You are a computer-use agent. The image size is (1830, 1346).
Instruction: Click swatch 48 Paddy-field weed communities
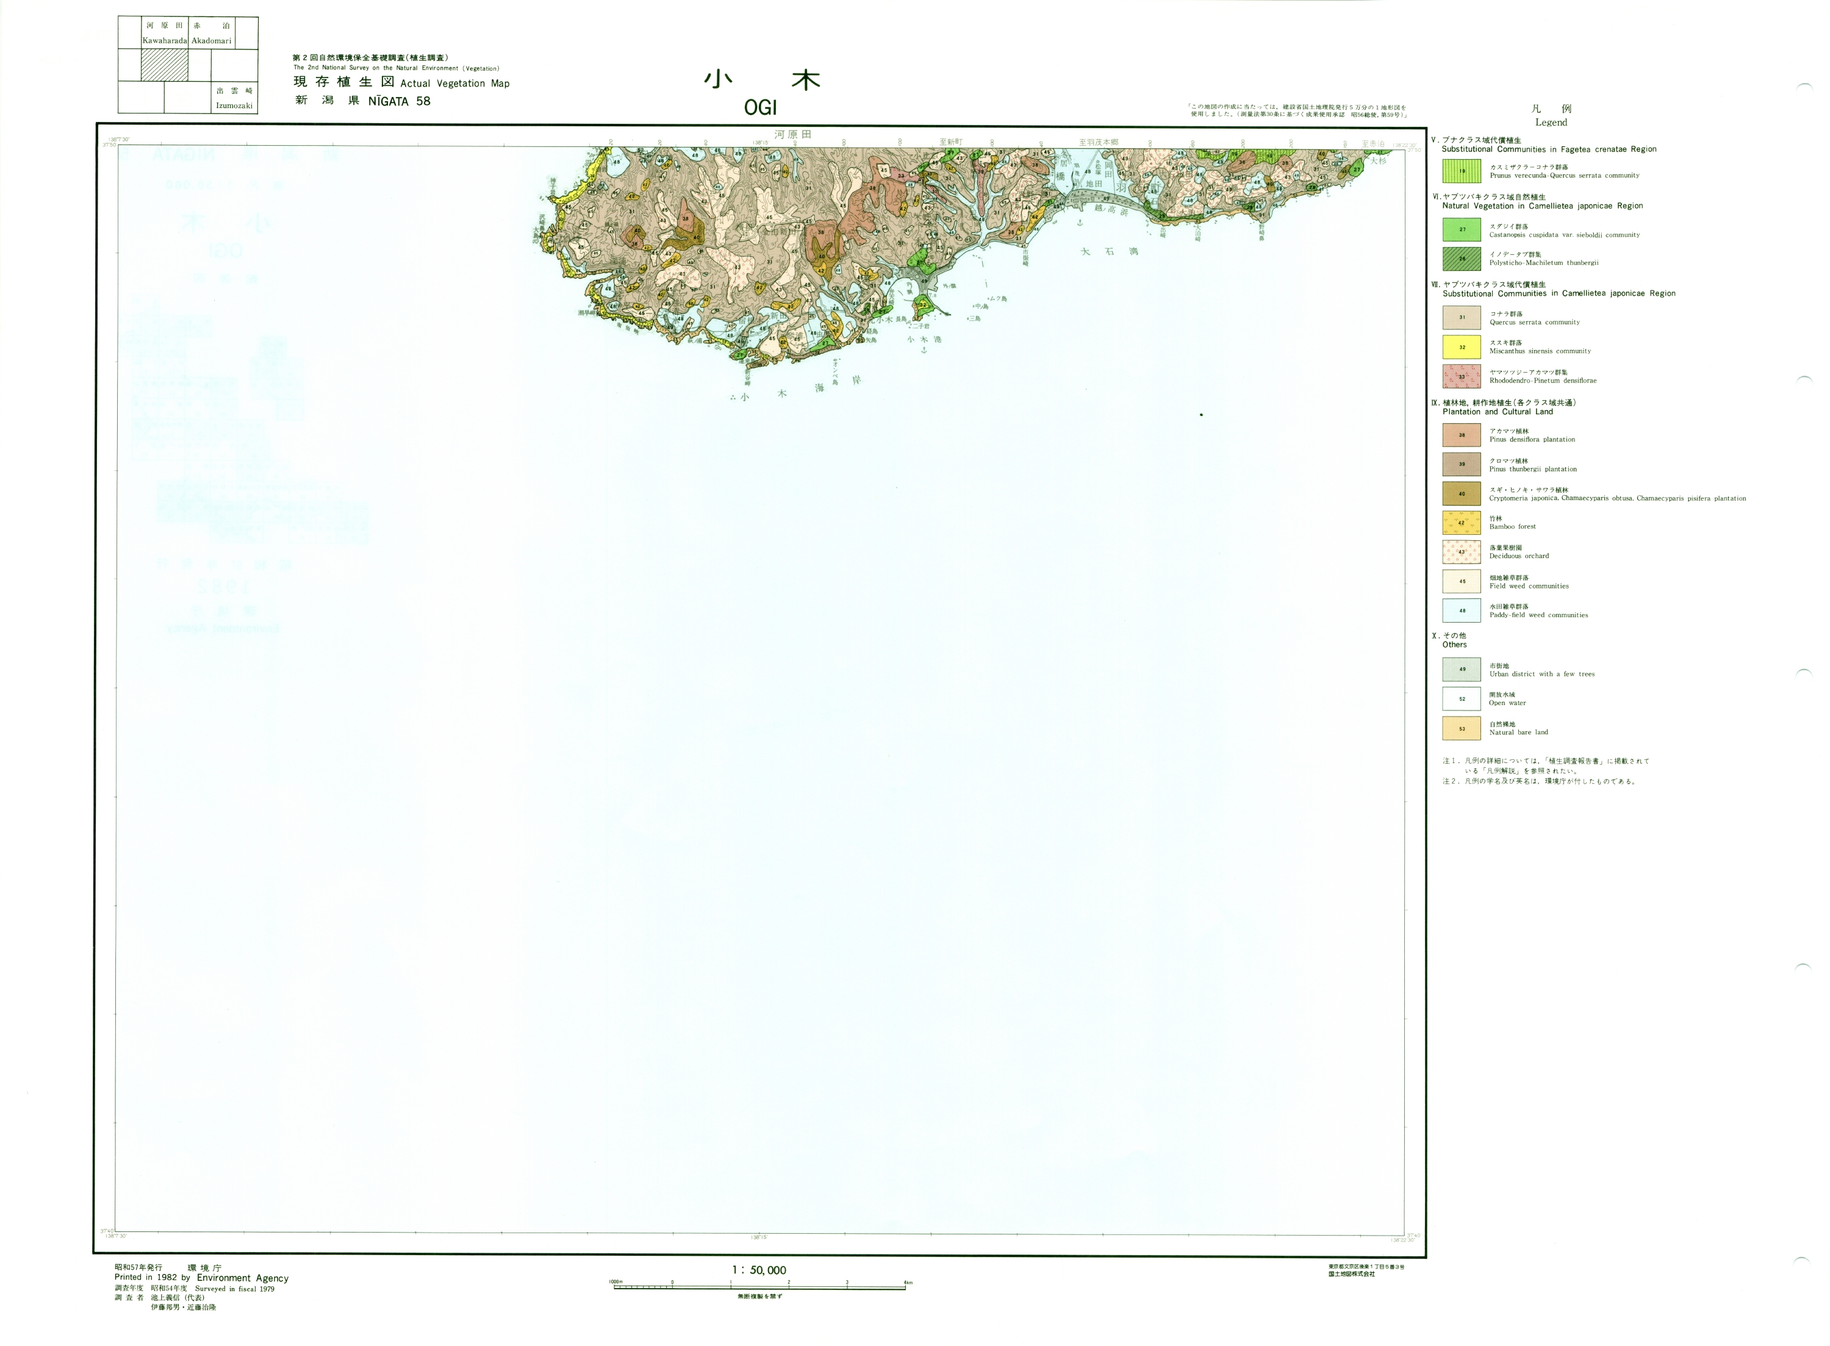(1462, 611)
